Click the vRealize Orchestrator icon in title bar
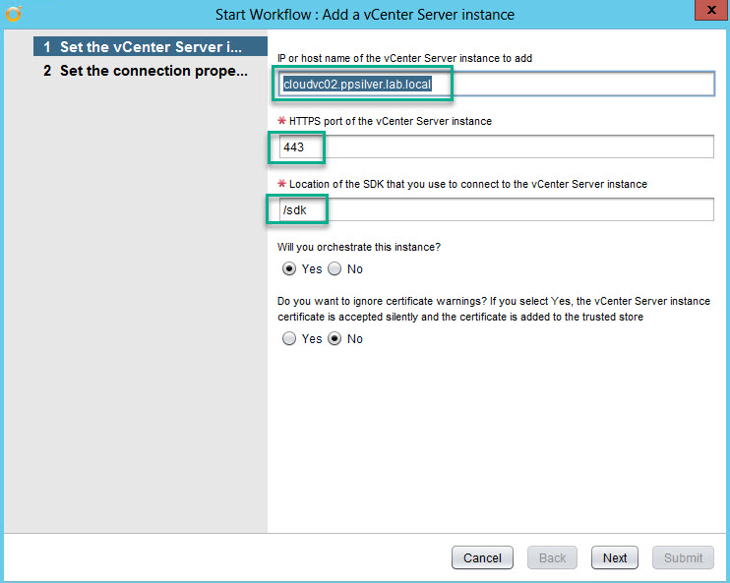 [x=14, y=13]
